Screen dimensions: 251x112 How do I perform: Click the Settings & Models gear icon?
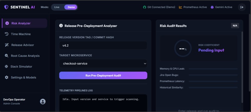7,77
